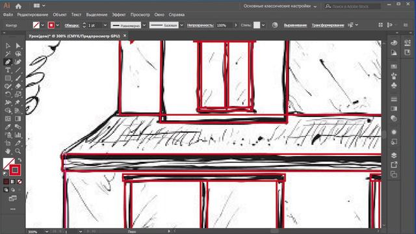Select the Width tool
The width and height of the screenshot is (416, 234).
pyautogui.click(x=8, y=103)
